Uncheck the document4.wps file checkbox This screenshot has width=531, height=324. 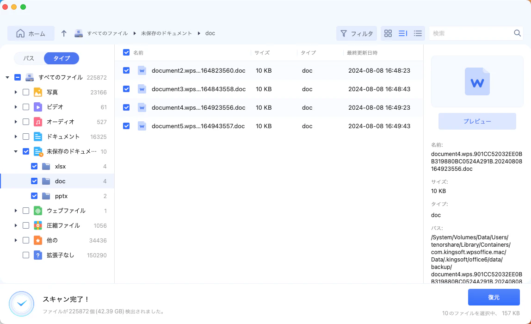pos(126,107)
